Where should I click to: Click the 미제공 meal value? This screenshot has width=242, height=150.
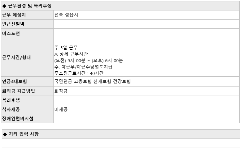tap(61, 109)
